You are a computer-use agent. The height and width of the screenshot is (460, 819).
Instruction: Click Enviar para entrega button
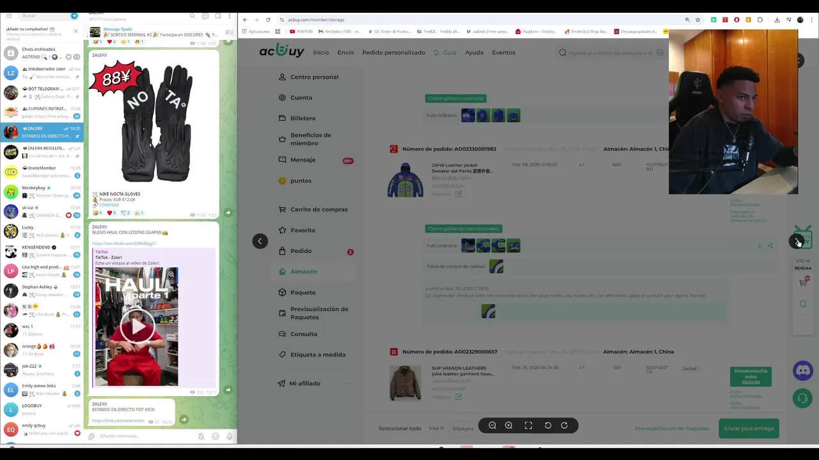[x=749, y=428]
